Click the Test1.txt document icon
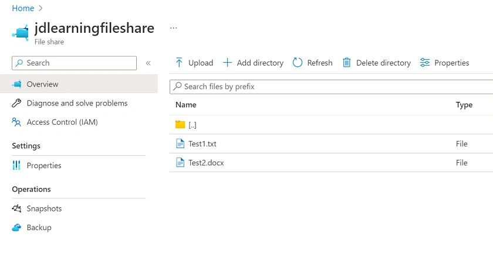The image size is (493, 257). coord(180,143)
